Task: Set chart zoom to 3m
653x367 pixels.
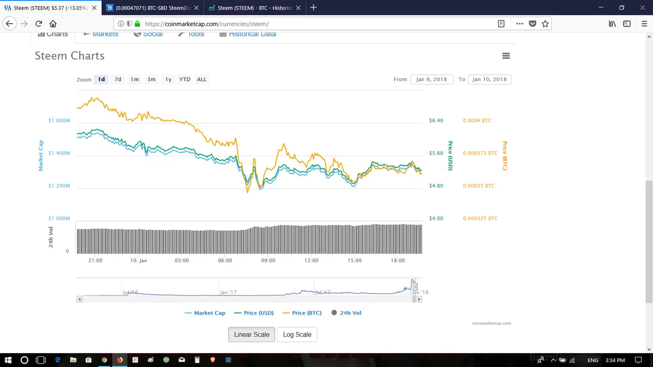Action: click(x=152, y=80)
